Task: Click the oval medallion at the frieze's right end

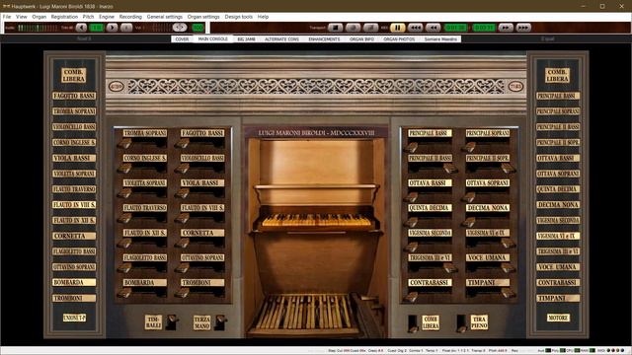Action: (515, 87)
